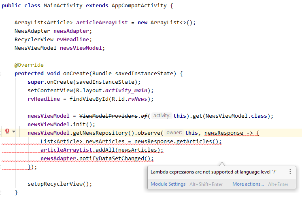Open the dropdown arrow beside the error bulb
This screenshot has height=201, width=302.
pos(14,132)
